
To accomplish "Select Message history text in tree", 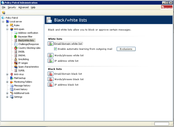I will [x=22, y=86].
